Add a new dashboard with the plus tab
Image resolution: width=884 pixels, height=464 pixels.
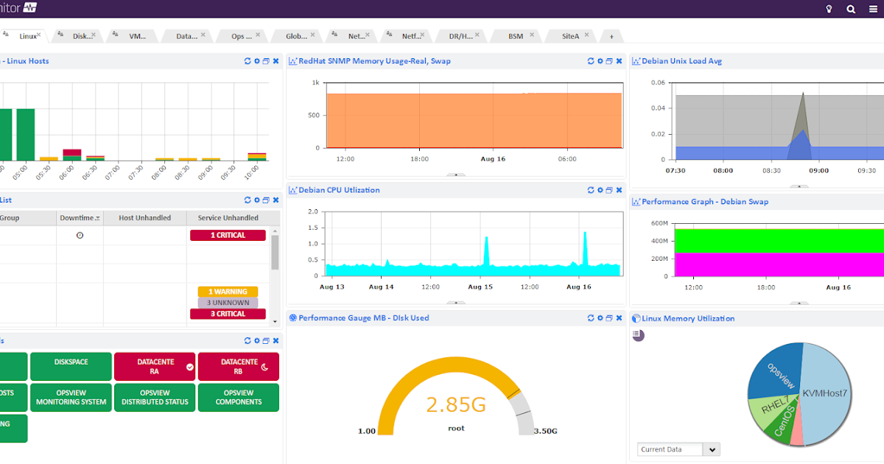611,35
